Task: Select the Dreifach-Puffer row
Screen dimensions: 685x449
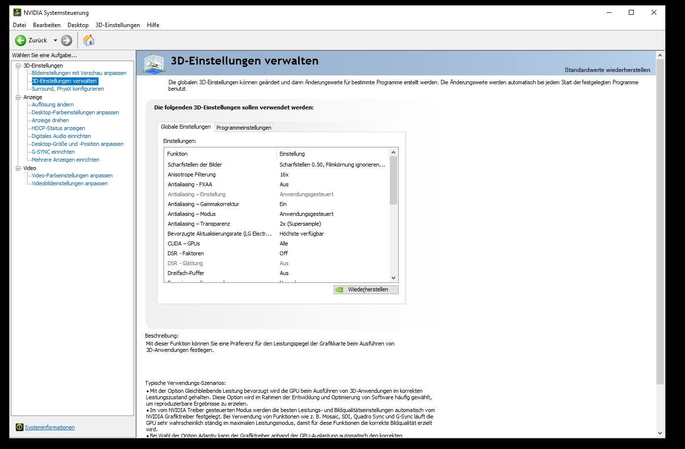Action: tap(276, 273)
